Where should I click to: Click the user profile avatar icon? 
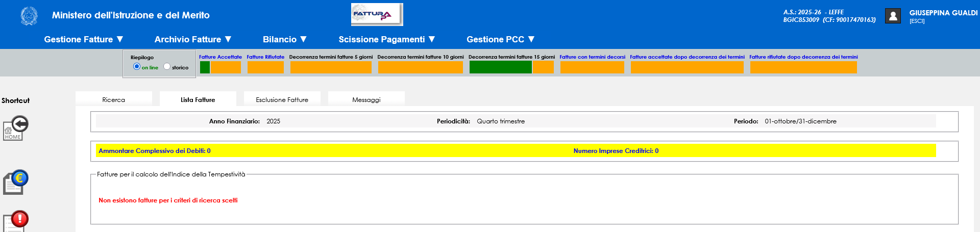pos(893,16)
